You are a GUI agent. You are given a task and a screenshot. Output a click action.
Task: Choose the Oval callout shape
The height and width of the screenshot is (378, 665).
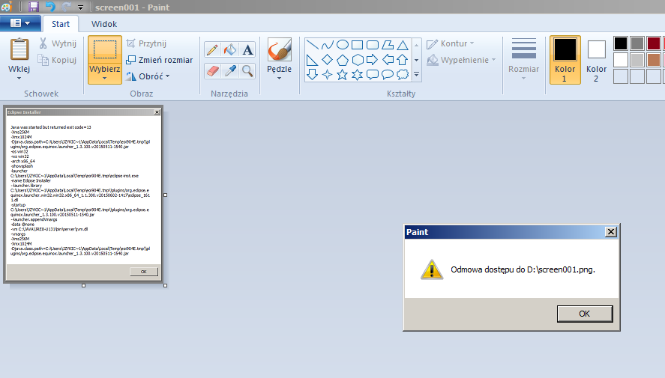pyautogui.click(x=387, y=75)
